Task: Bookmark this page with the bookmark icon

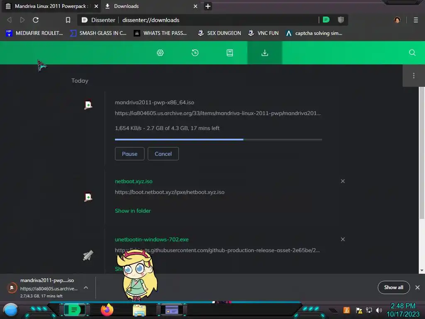Action: pos(68,20)
